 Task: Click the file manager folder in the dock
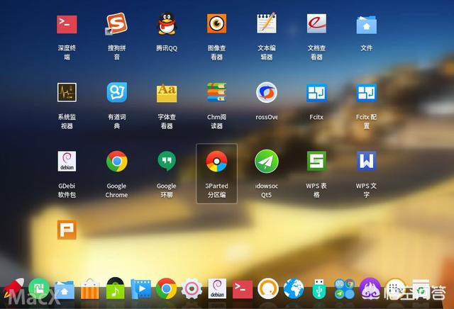[x=64, y=290]
